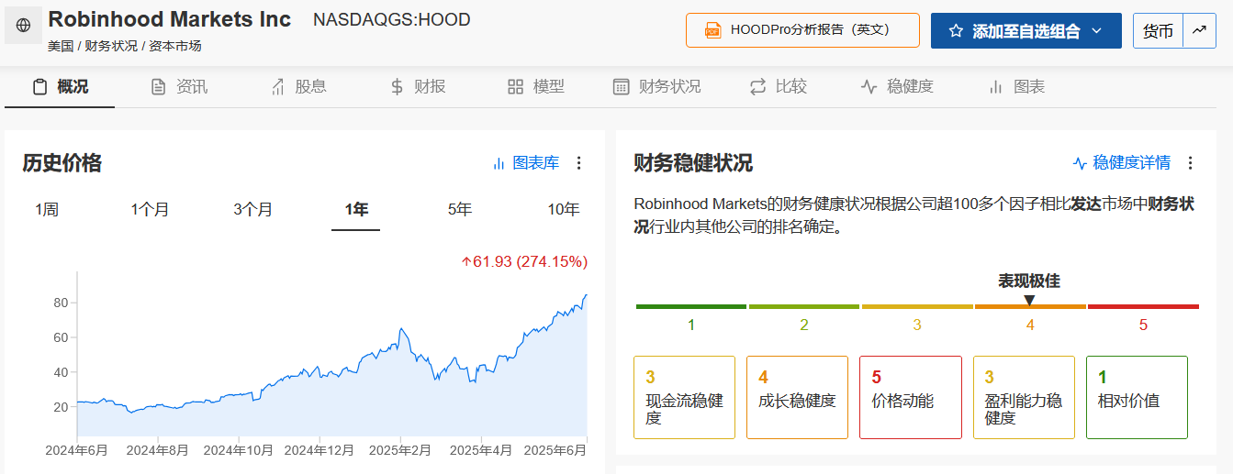This screenshot has width=1233, height=474.
Task: Click the 盈利能力稳健度 score card
Action: 1024,397
